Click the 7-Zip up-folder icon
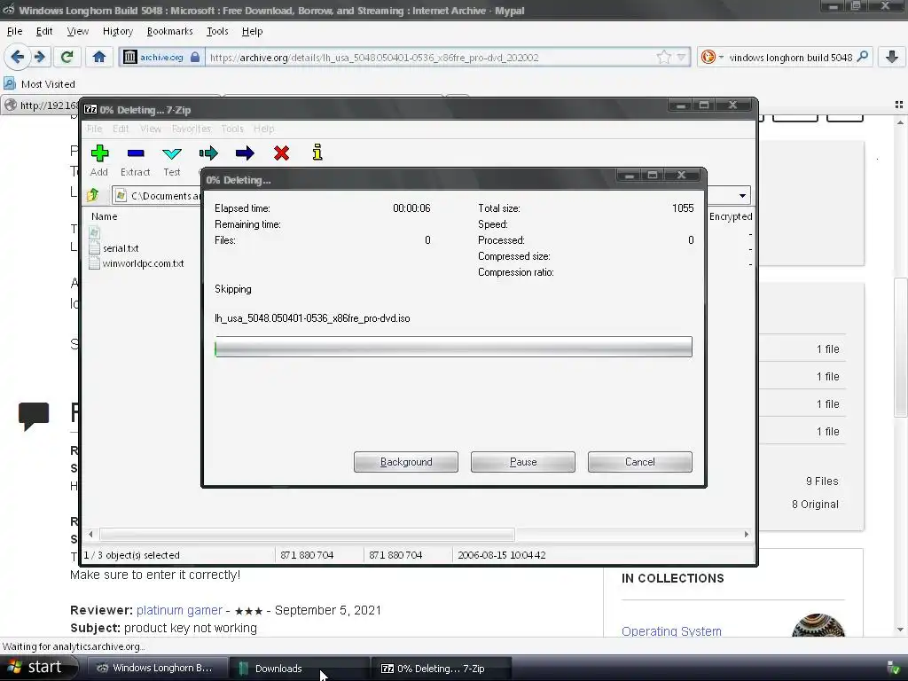Viewport: 908px width, 681px height. pos(92,195)
